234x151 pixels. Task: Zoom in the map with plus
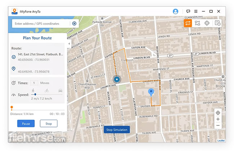tap(218, 119)
